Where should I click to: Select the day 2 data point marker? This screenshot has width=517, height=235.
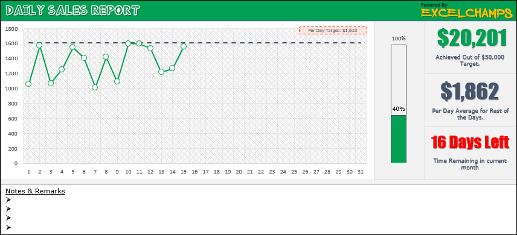click(40, 45)
